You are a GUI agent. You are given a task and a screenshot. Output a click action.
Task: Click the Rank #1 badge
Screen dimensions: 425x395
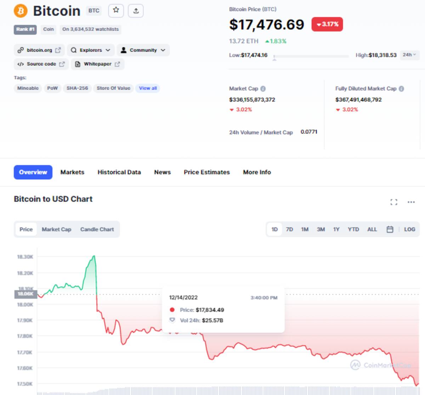(x=25, y=29)
